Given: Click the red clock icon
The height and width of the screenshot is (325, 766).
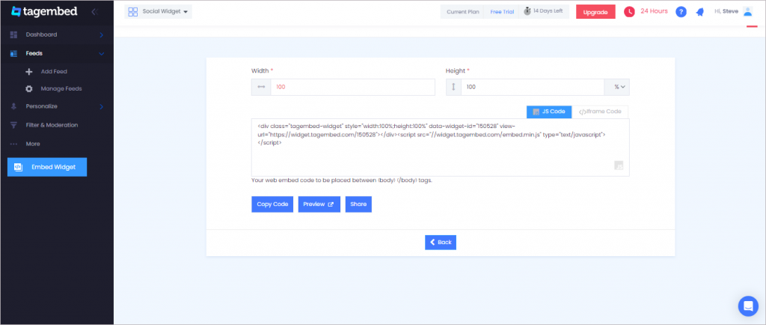Looking at the screenshot, I should point(629,12).
